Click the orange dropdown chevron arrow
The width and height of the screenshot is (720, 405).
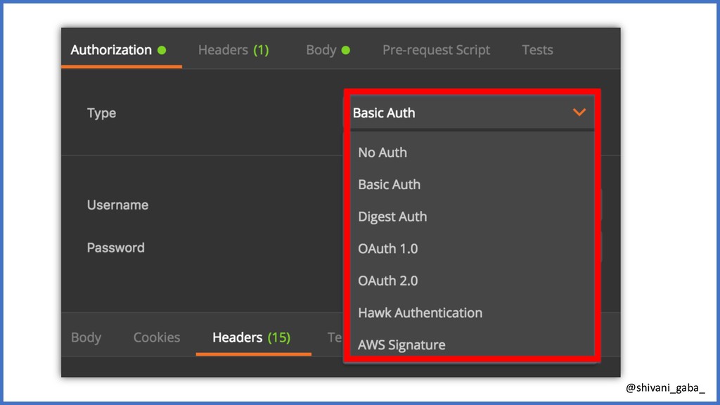pyautogui.click(x=579, y=112)
